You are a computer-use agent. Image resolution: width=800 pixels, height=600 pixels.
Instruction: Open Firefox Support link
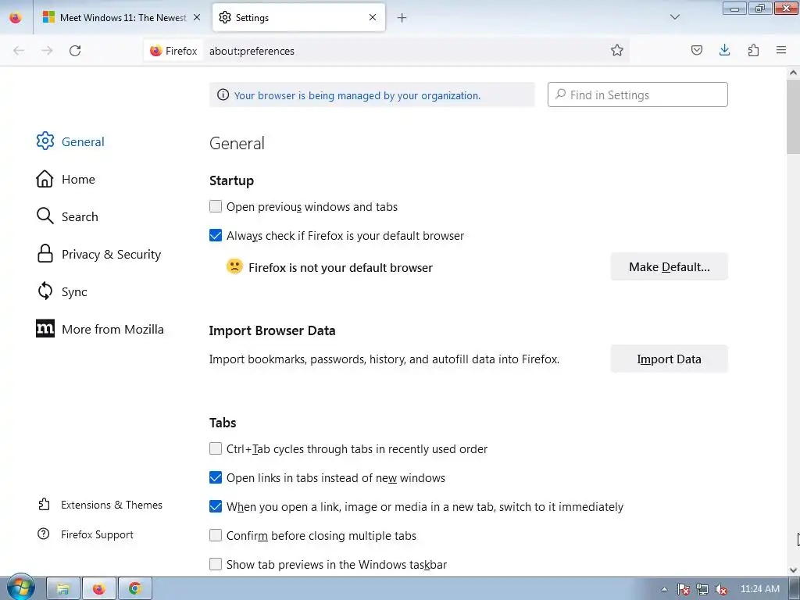[86, 534]
